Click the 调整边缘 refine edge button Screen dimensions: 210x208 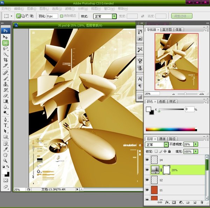[182, 16]
